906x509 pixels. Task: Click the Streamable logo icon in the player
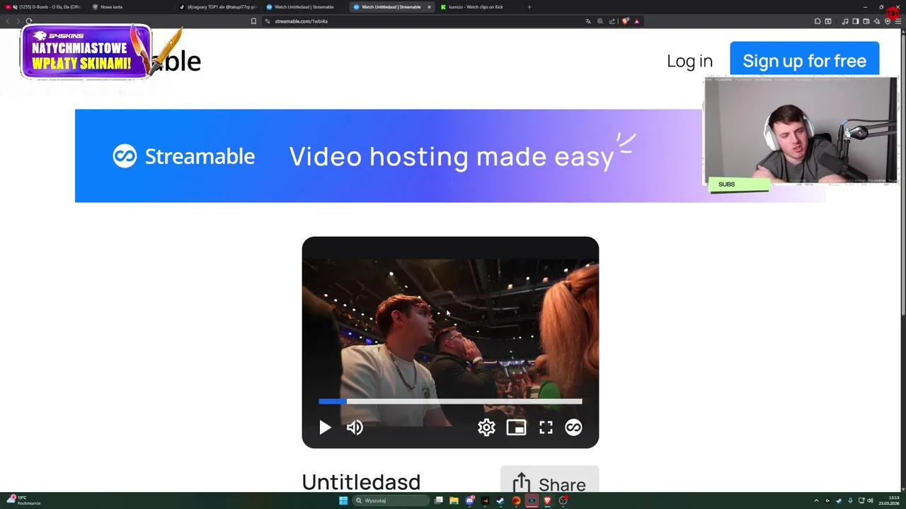573,427
